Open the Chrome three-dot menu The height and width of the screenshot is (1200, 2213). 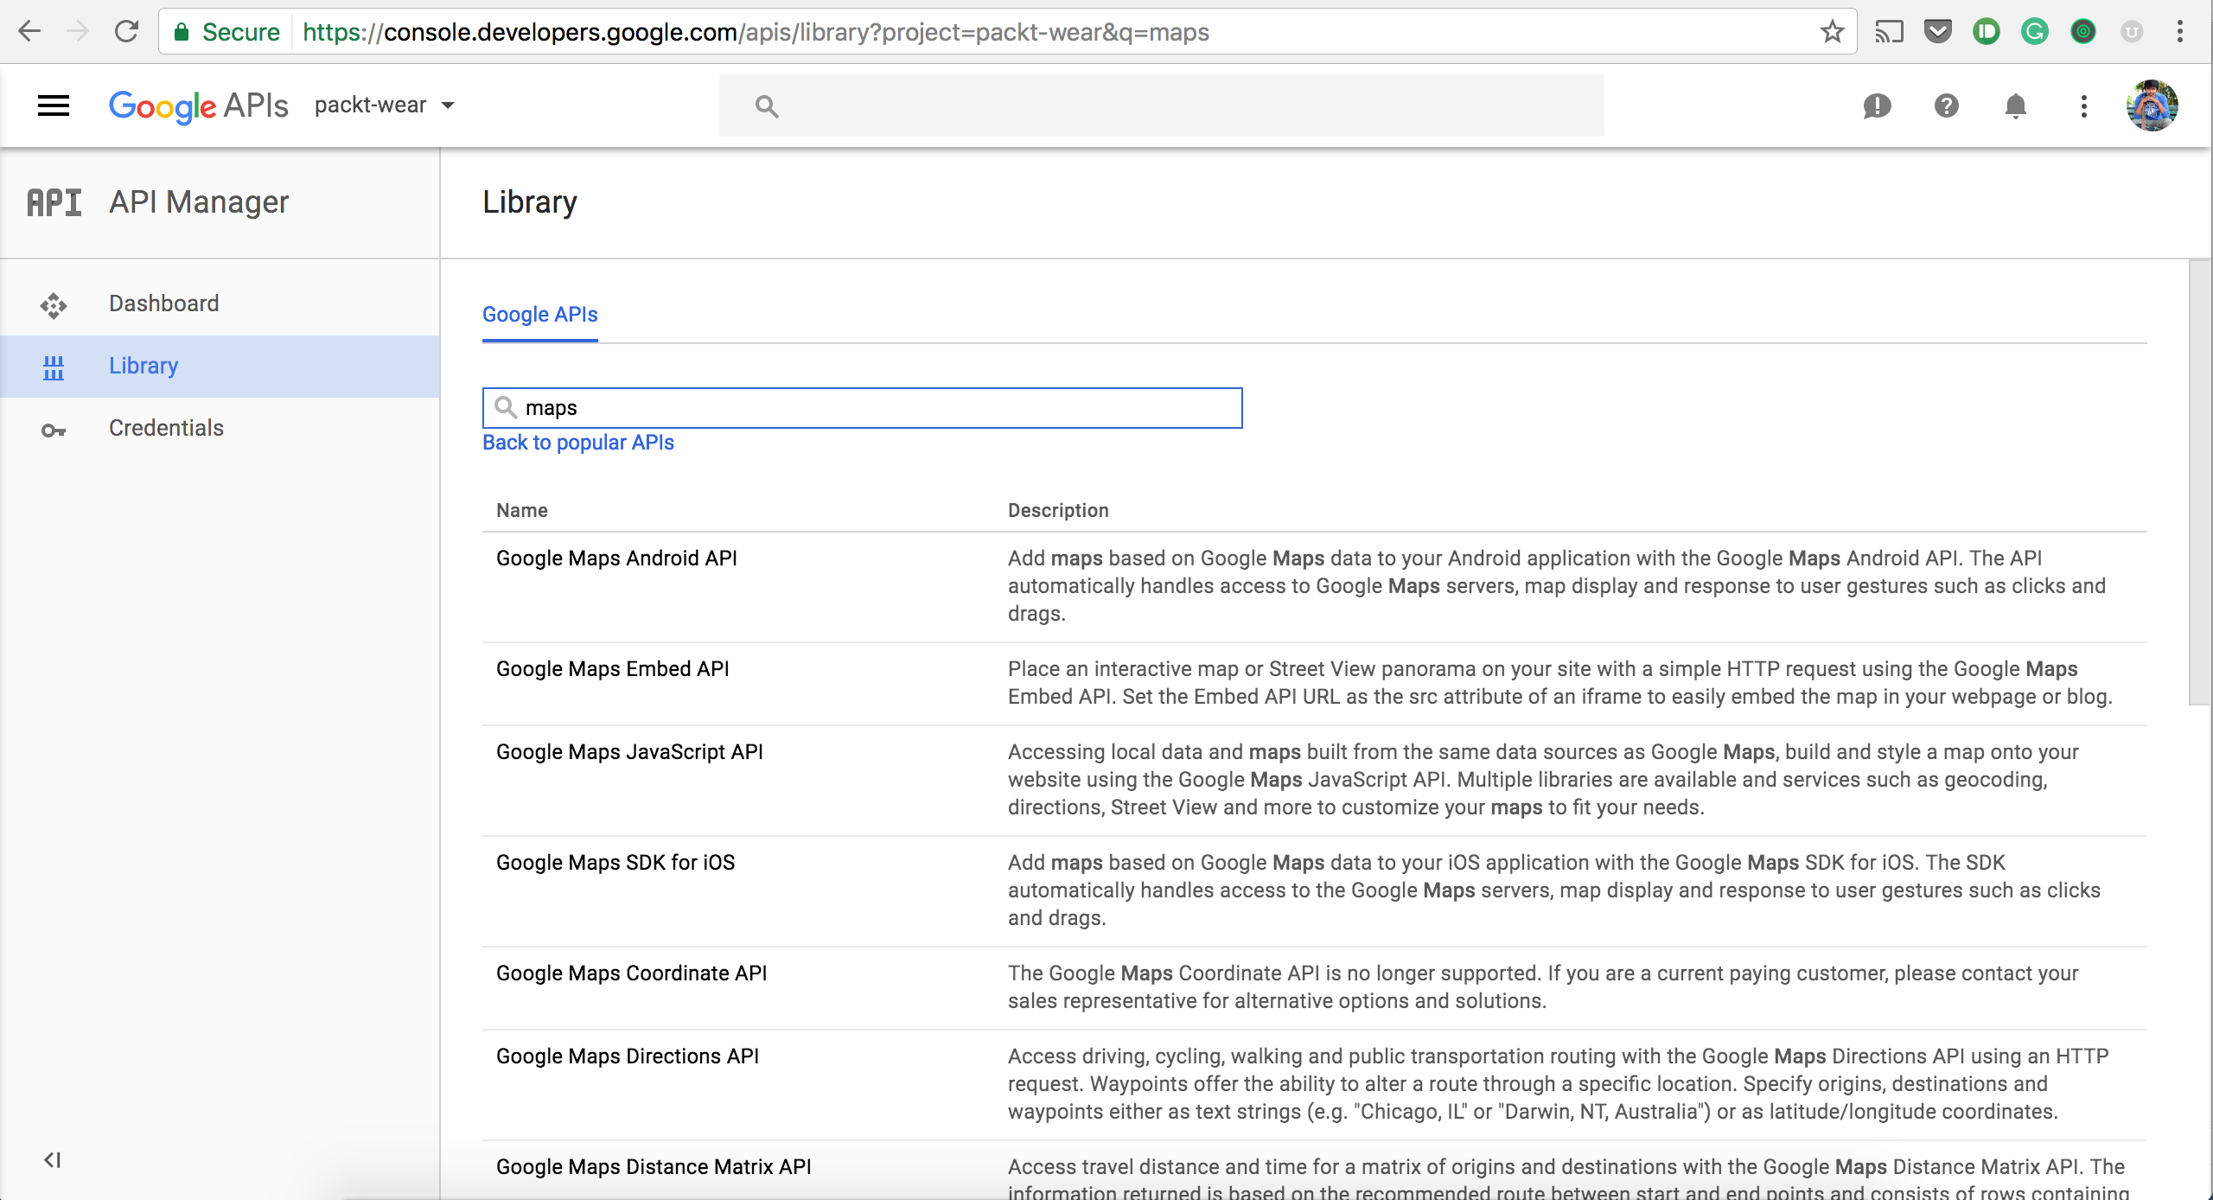(x=2180, y=32)
